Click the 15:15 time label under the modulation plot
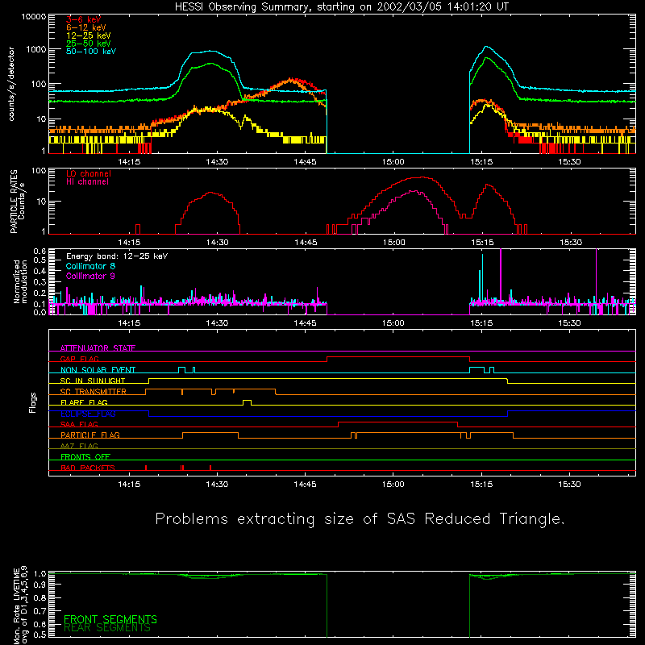Screen dimensions: 645x645 coord(481,323)
